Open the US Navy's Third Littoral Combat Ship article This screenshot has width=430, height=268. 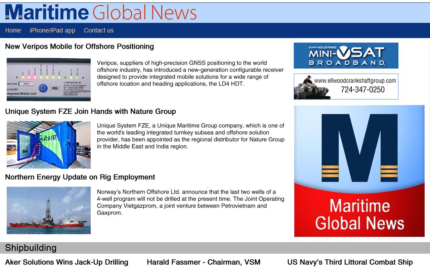[x=350, y=262]
